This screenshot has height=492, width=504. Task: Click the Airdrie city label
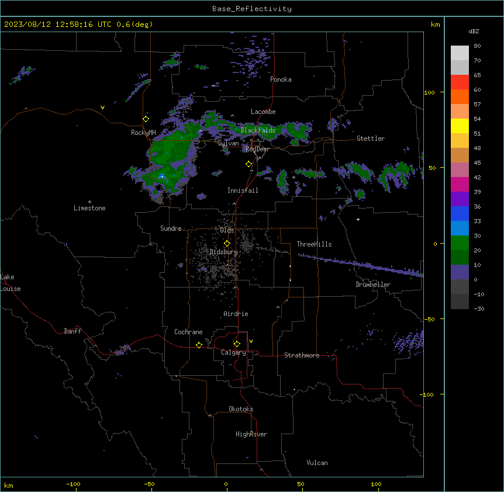click(236, 314)
